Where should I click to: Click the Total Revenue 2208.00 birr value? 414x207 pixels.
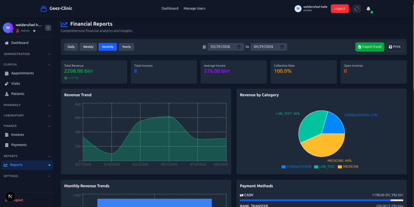point(79,71)
